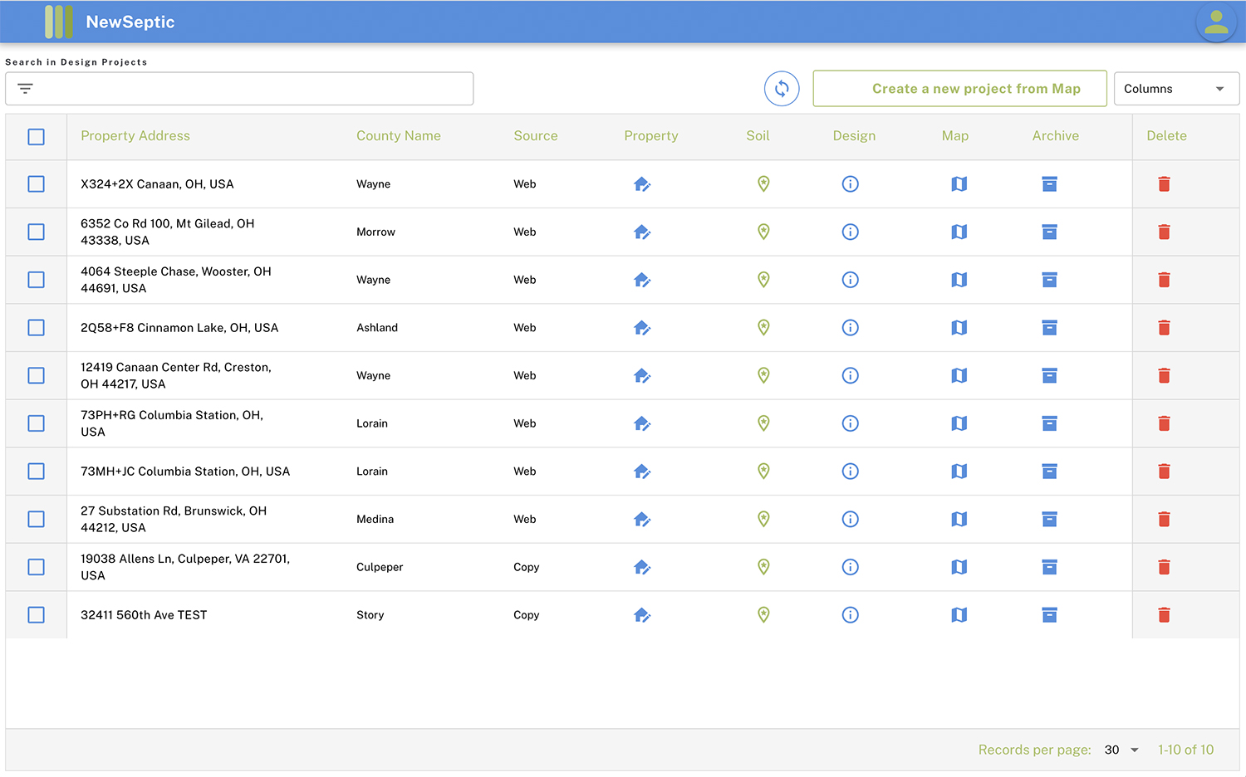Archive the 19038 Allens Ln project
1246x777 pixels.
tap(1049, 567)
